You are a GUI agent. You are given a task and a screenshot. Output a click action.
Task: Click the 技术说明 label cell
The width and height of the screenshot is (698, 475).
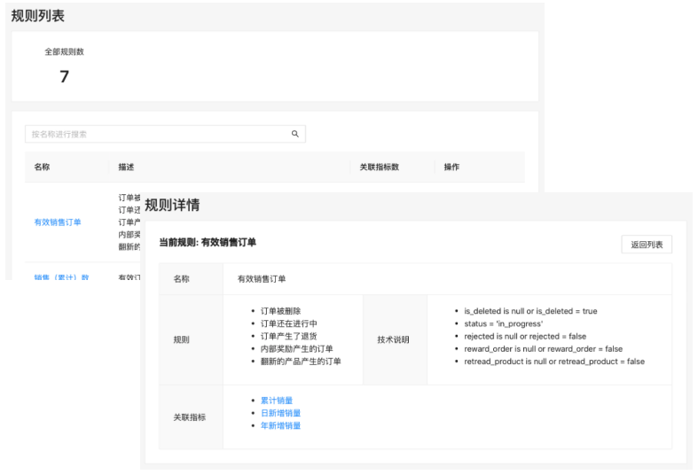pos(395,339)
